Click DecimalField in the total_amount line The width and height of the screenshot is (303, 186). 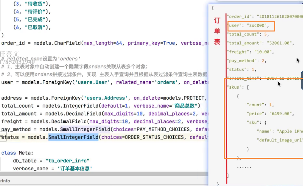pos(83,114)
